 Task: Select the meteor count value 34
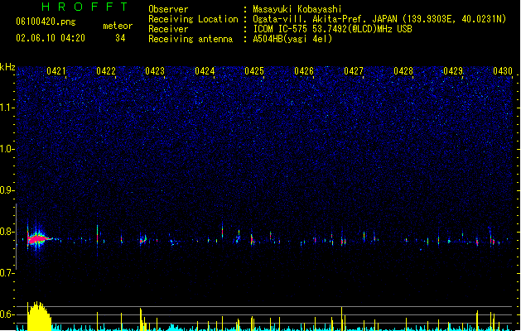pos(120,38)
